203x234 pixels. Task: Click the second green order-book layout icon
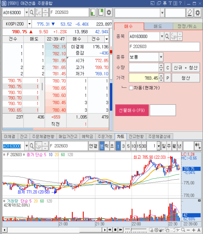pos(101,12)
